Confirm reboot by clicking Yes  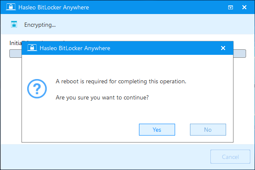157,130
